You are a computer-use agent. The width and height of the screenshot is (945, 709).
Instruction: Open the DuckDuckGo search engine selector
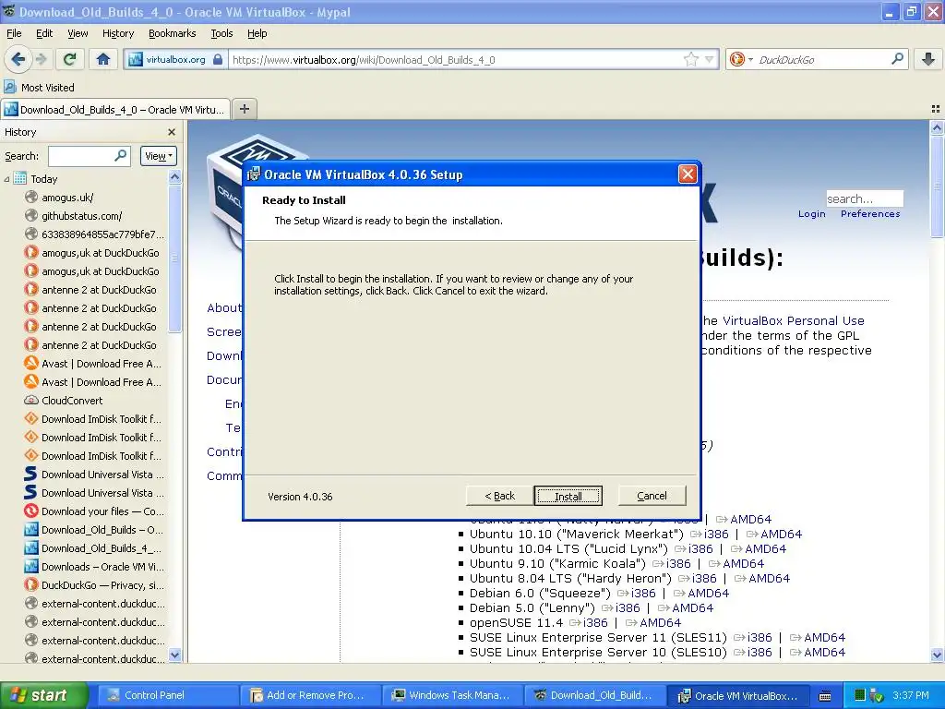[x=741, y=59]
